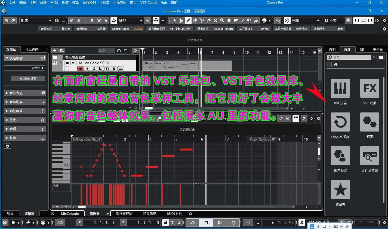The height and width of the screenshot is (229, 388).
Task: Select the draw pencil tool
Action: (188, 20)
